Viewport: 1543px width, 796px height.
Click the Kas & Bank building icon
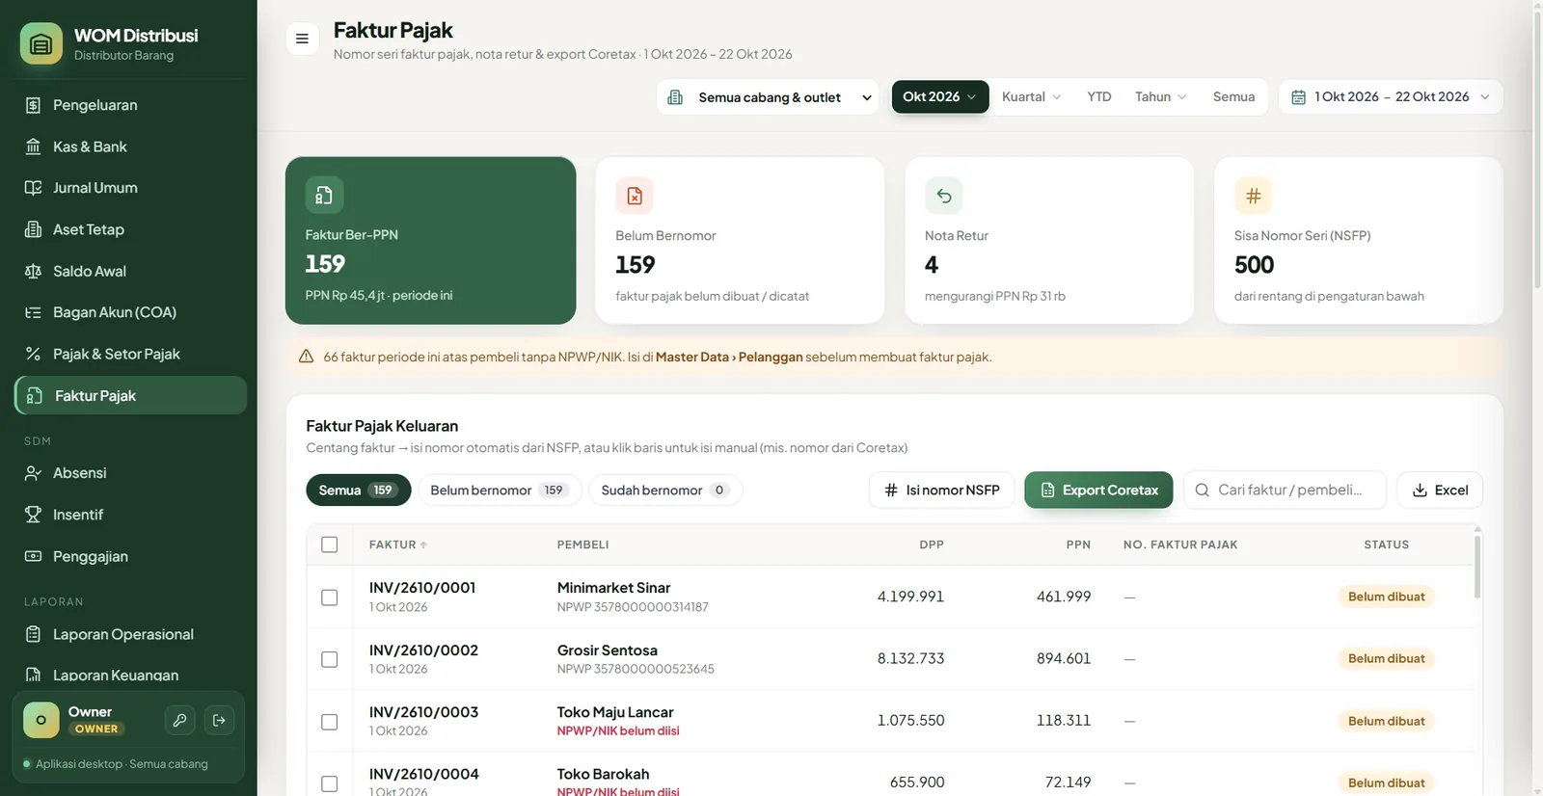click(33, 146)
